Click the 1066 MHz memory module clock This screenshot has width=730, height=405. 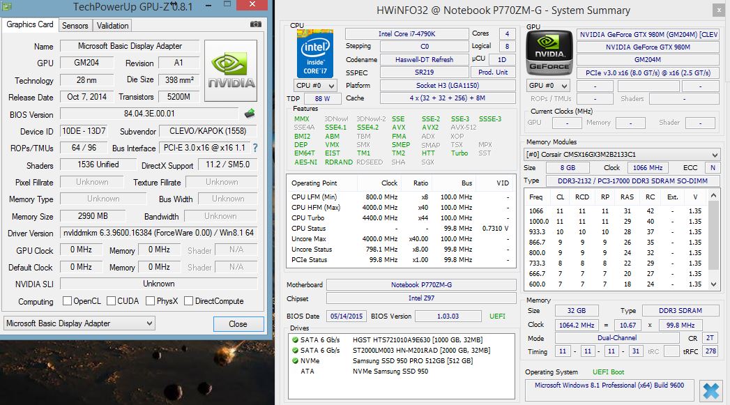(x=647, y=167)
